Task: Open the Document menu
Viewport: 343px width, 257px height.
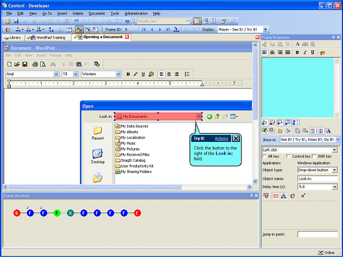Action: coord(96,13)
